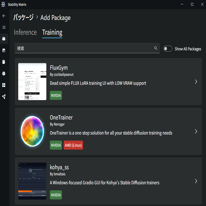The width and height of the screenshot is (206, 206).
Task: Expand the FluxGym package chevron
Action: [196, 82]
